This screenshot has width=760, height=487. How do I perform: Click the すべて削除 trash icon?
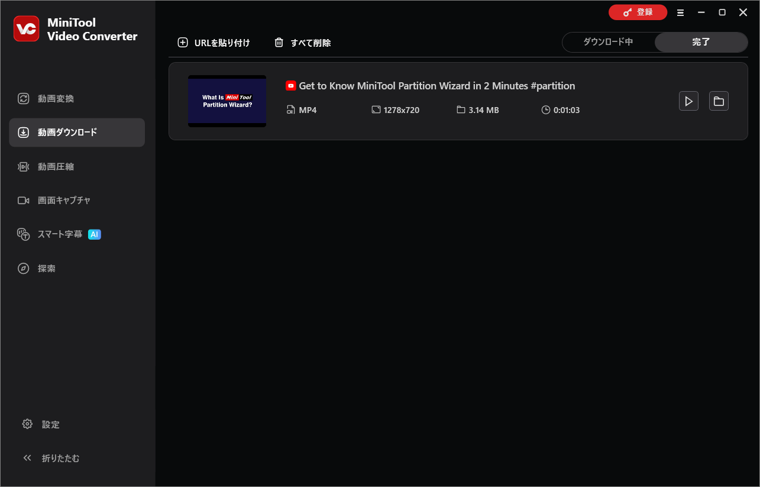pyautogui.click(x=279, y=42)
